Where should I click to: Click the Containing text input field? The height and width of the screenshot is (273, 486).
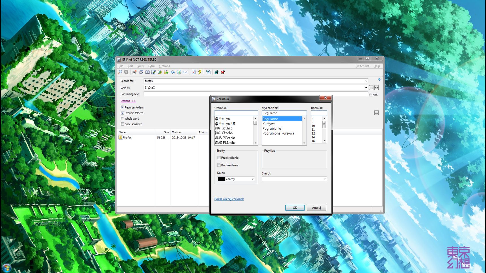point(256,94)
